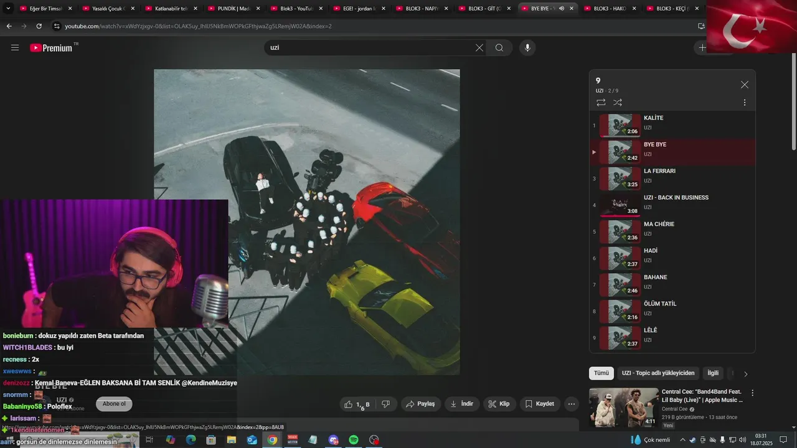This screenshot has width=797, height=448.
Task: Select the 'Tümü' filter chip
Action: click(x=601, y=373)
